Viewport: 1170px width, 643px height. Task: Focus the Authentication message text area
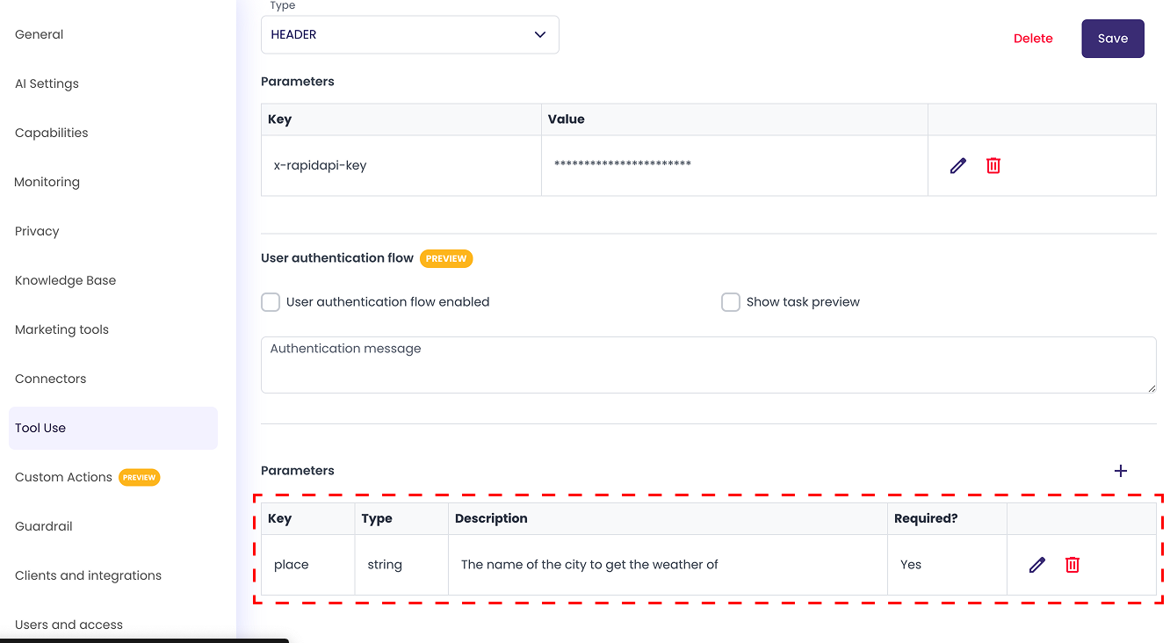[709, 365]
